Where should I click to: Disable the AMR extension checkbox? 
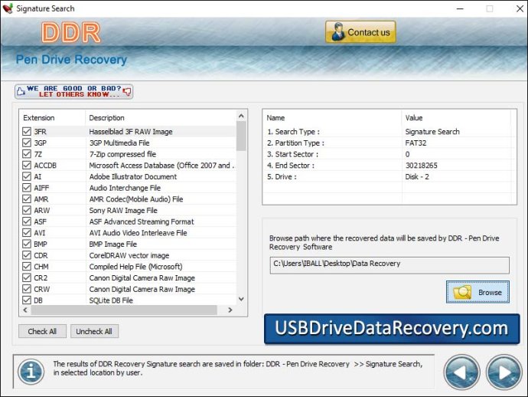point(27,199)
